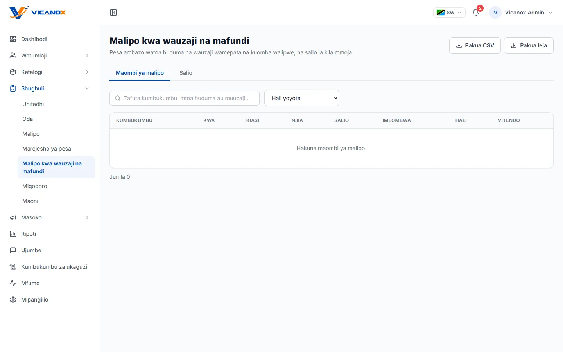This screenshot has height=352, width=563.
Task: Switch to the Salio tab
Action: pos(186,73)
